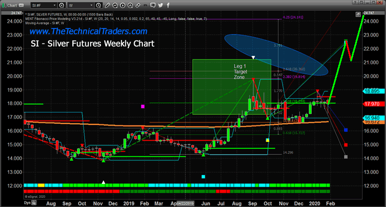Open the SI #F symbol dropdown
The image size is (386, 207).
pyautogui.click(x=44, y=5)
